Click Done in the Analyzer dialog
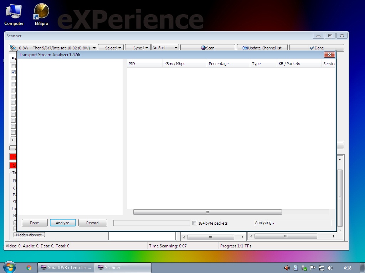 pyautogui.click(x=35, y=223)
